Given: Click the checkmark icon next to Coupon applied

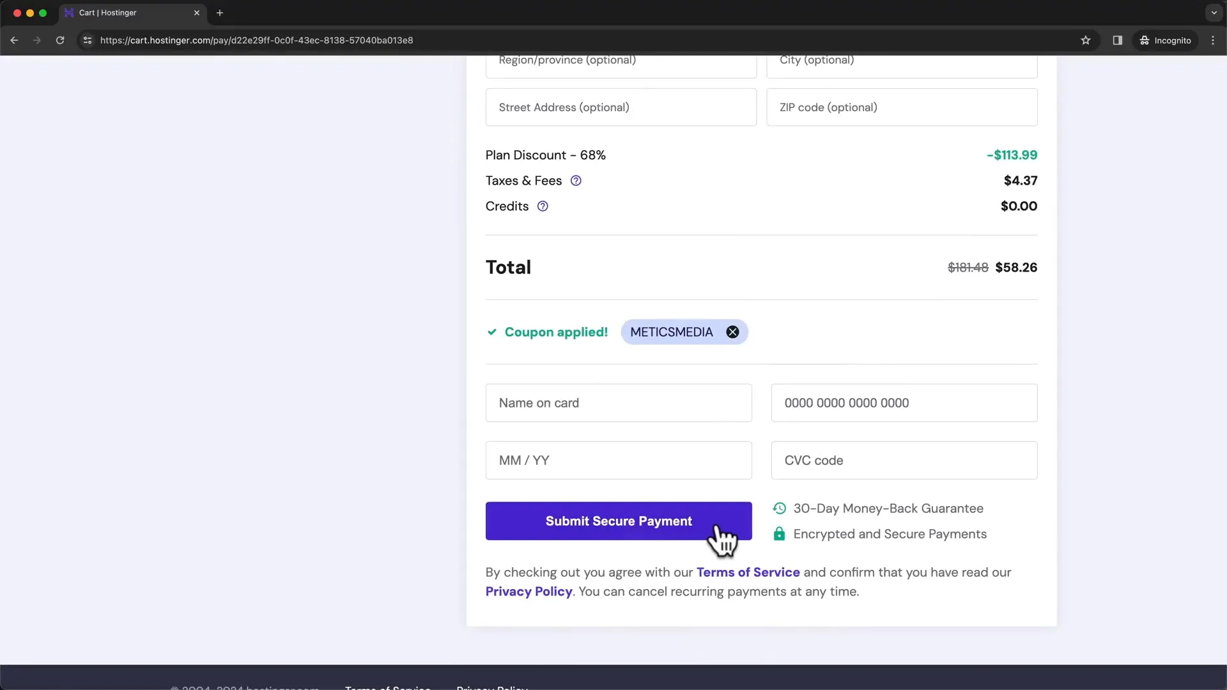Looking at the screenshot, I should [x=491, y=331].
